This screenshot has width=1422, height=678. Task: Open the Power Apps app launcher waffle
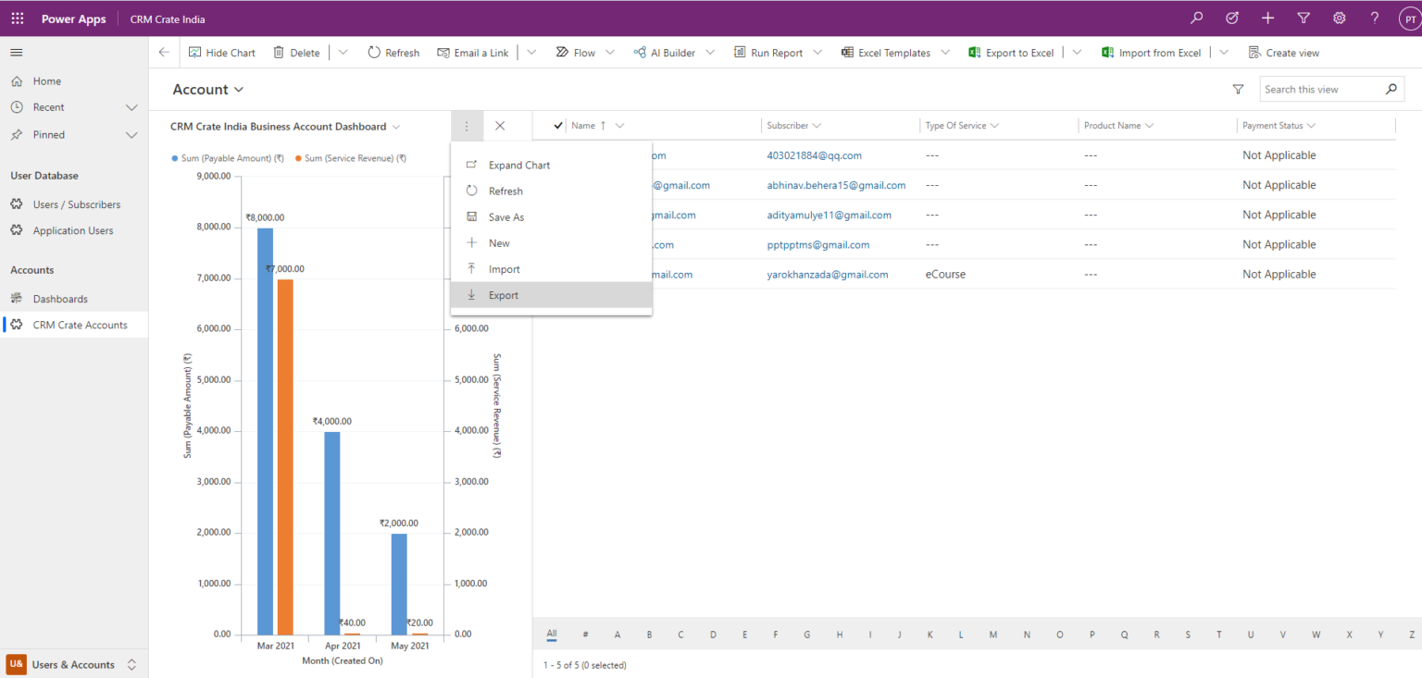point(17,18)
